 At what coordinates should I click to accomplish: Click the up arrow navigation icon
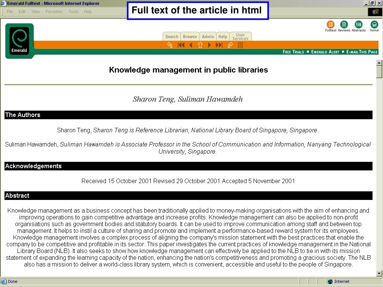click(x=200, y=45)
